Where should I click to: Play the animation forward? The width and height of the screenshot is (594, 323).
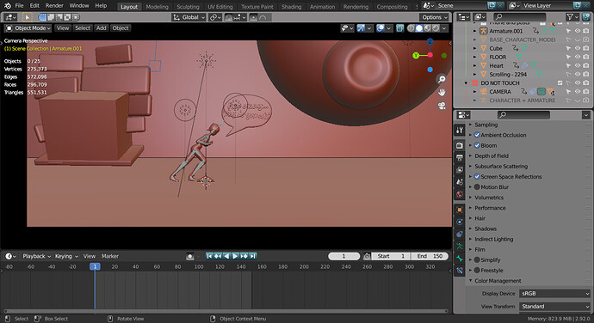pyautogui.click(x=235, y=256)
